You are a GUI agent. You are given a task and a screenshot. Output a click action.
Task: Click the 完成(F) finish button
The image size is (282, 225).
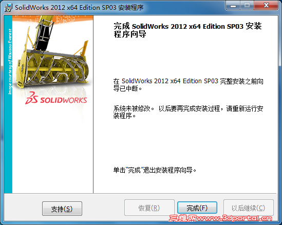[x=197, y=208]
